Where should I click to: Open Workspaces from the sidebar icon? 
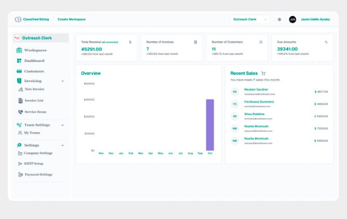coord(19,50)
